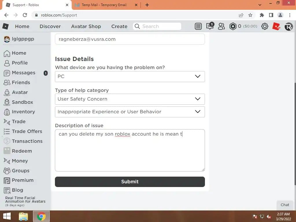Screen dimensions: 296x222
Task: Click the Premium sidebar icon
Action: 7,180
